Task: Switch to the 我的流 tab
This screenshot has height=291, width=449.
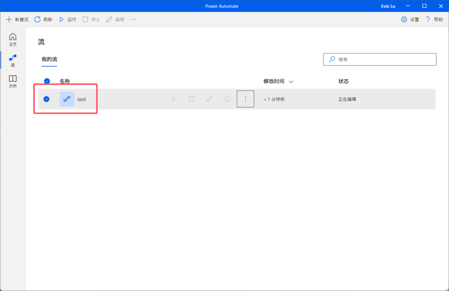Action: pyautogui.click(x=49, y=59)
